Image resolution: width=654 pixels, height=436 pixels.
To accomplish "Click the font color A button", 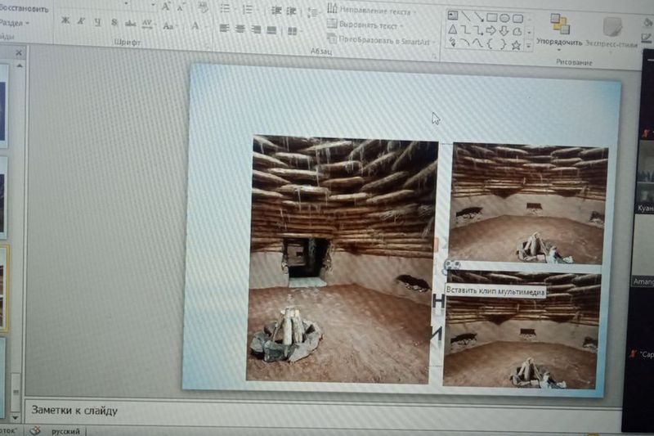I will (x=195, y=26).
